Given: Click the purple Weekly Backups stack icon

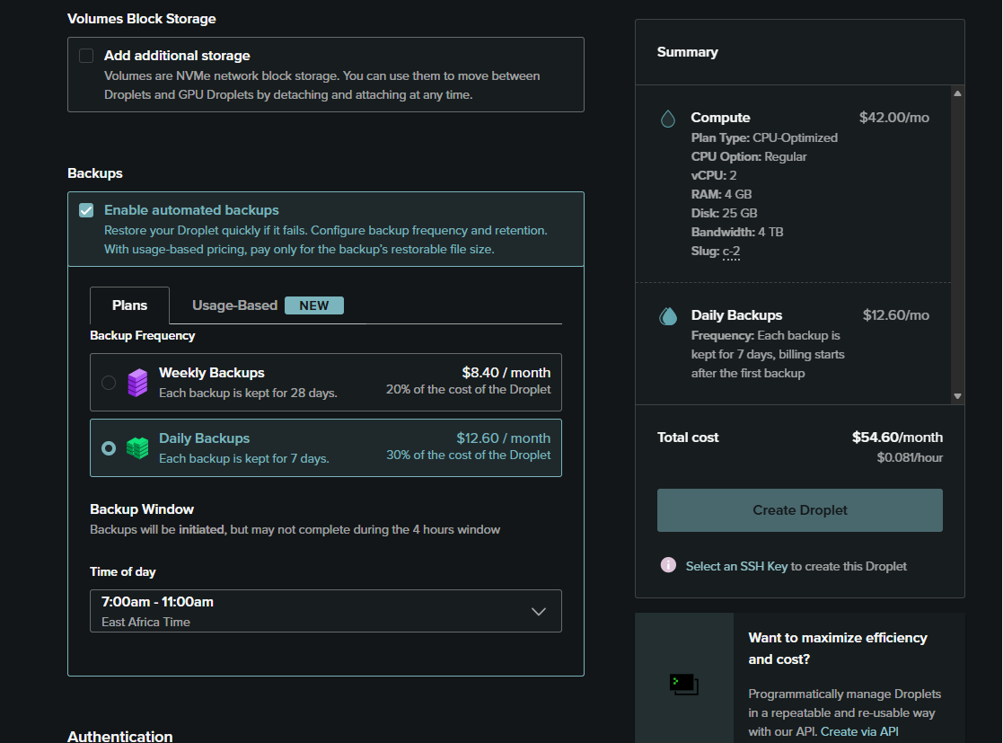Looking at the screenshot, I should pos(137,383).
